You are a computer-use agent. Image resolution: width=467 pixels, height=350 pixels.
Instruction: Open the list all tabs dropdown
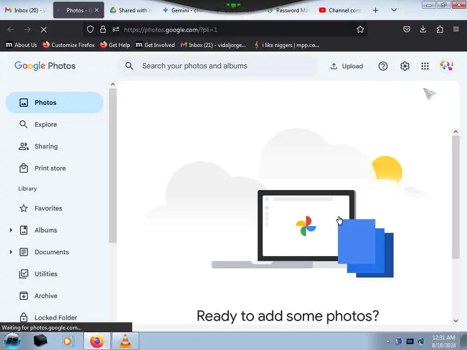[x=394, y=10]
